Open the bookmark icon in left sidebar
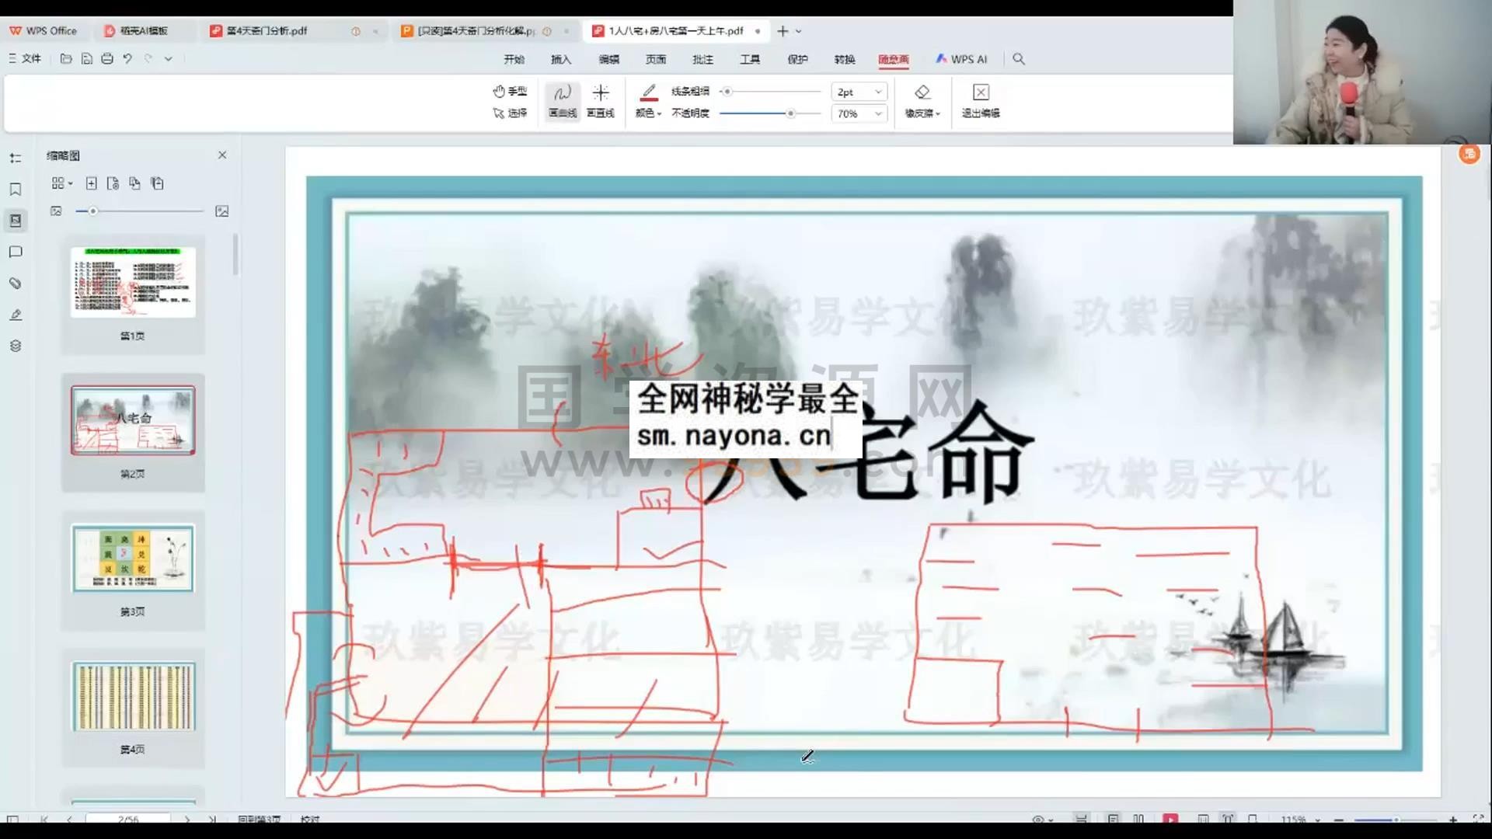 (x=16, y=190)
